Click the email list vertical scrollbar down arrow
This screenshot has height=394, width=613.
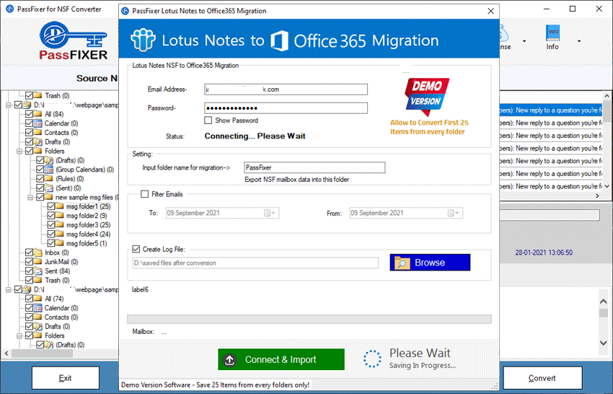(607, 186)
